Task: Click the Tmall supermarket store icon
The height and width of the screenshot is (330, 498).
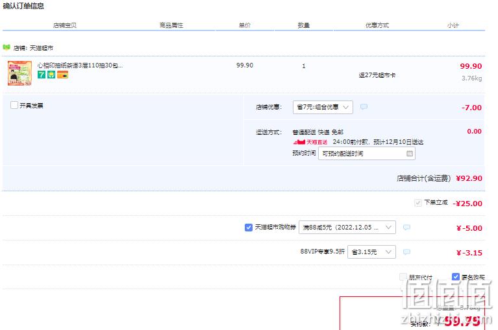Action: (6, 47)
